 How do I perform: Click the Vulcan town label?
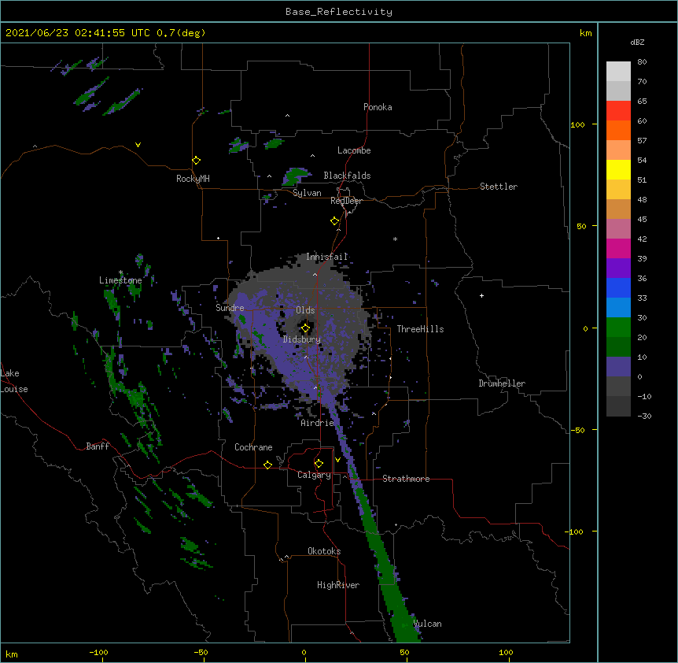point(427,624)
